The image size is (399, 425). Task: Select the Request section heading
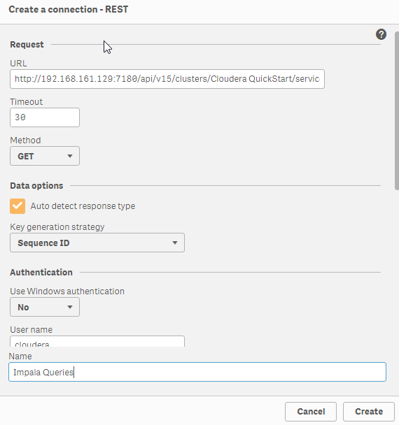(x=27, y=45)
